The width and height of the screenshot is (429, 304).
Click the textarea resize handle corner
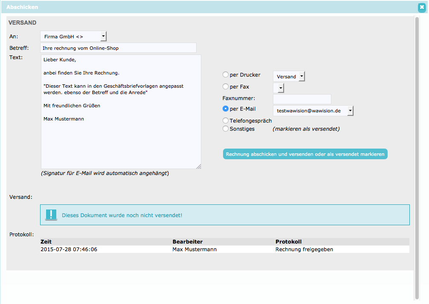(x=199, y=166)
